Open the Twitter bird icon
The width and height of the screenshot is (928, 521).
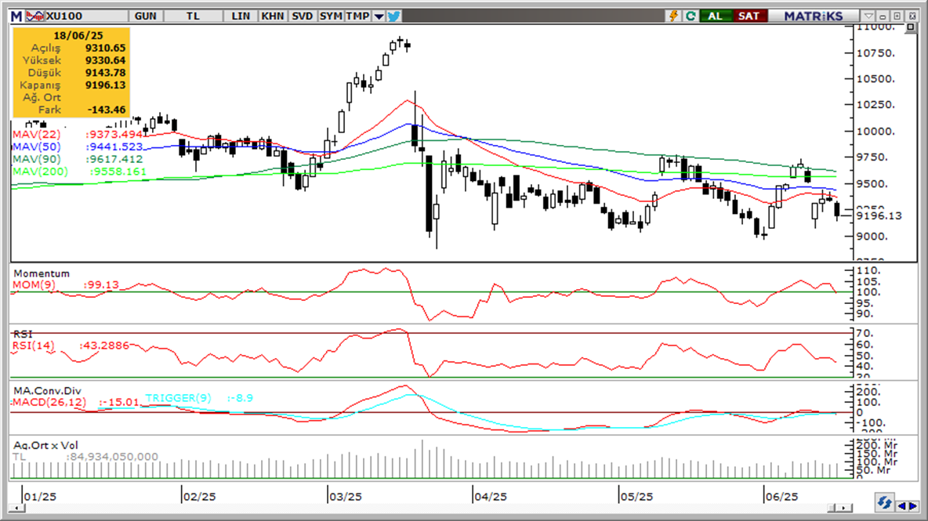pyautogui.click(x=393, y=16)
